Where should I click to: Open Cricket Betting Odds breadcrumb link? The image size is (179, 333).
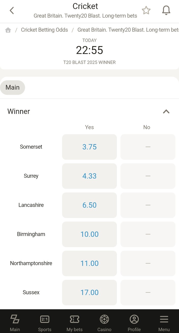point(44,30)
